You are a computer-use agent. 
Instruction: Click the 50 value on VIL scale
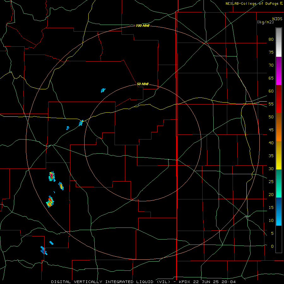(x=271, y=117)
